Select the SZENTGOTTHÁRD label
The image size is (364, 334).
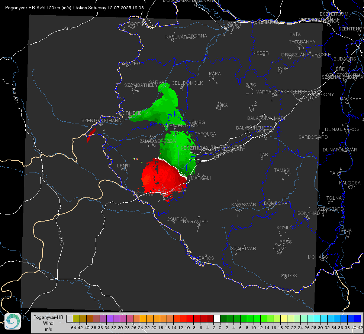[102, 121]
